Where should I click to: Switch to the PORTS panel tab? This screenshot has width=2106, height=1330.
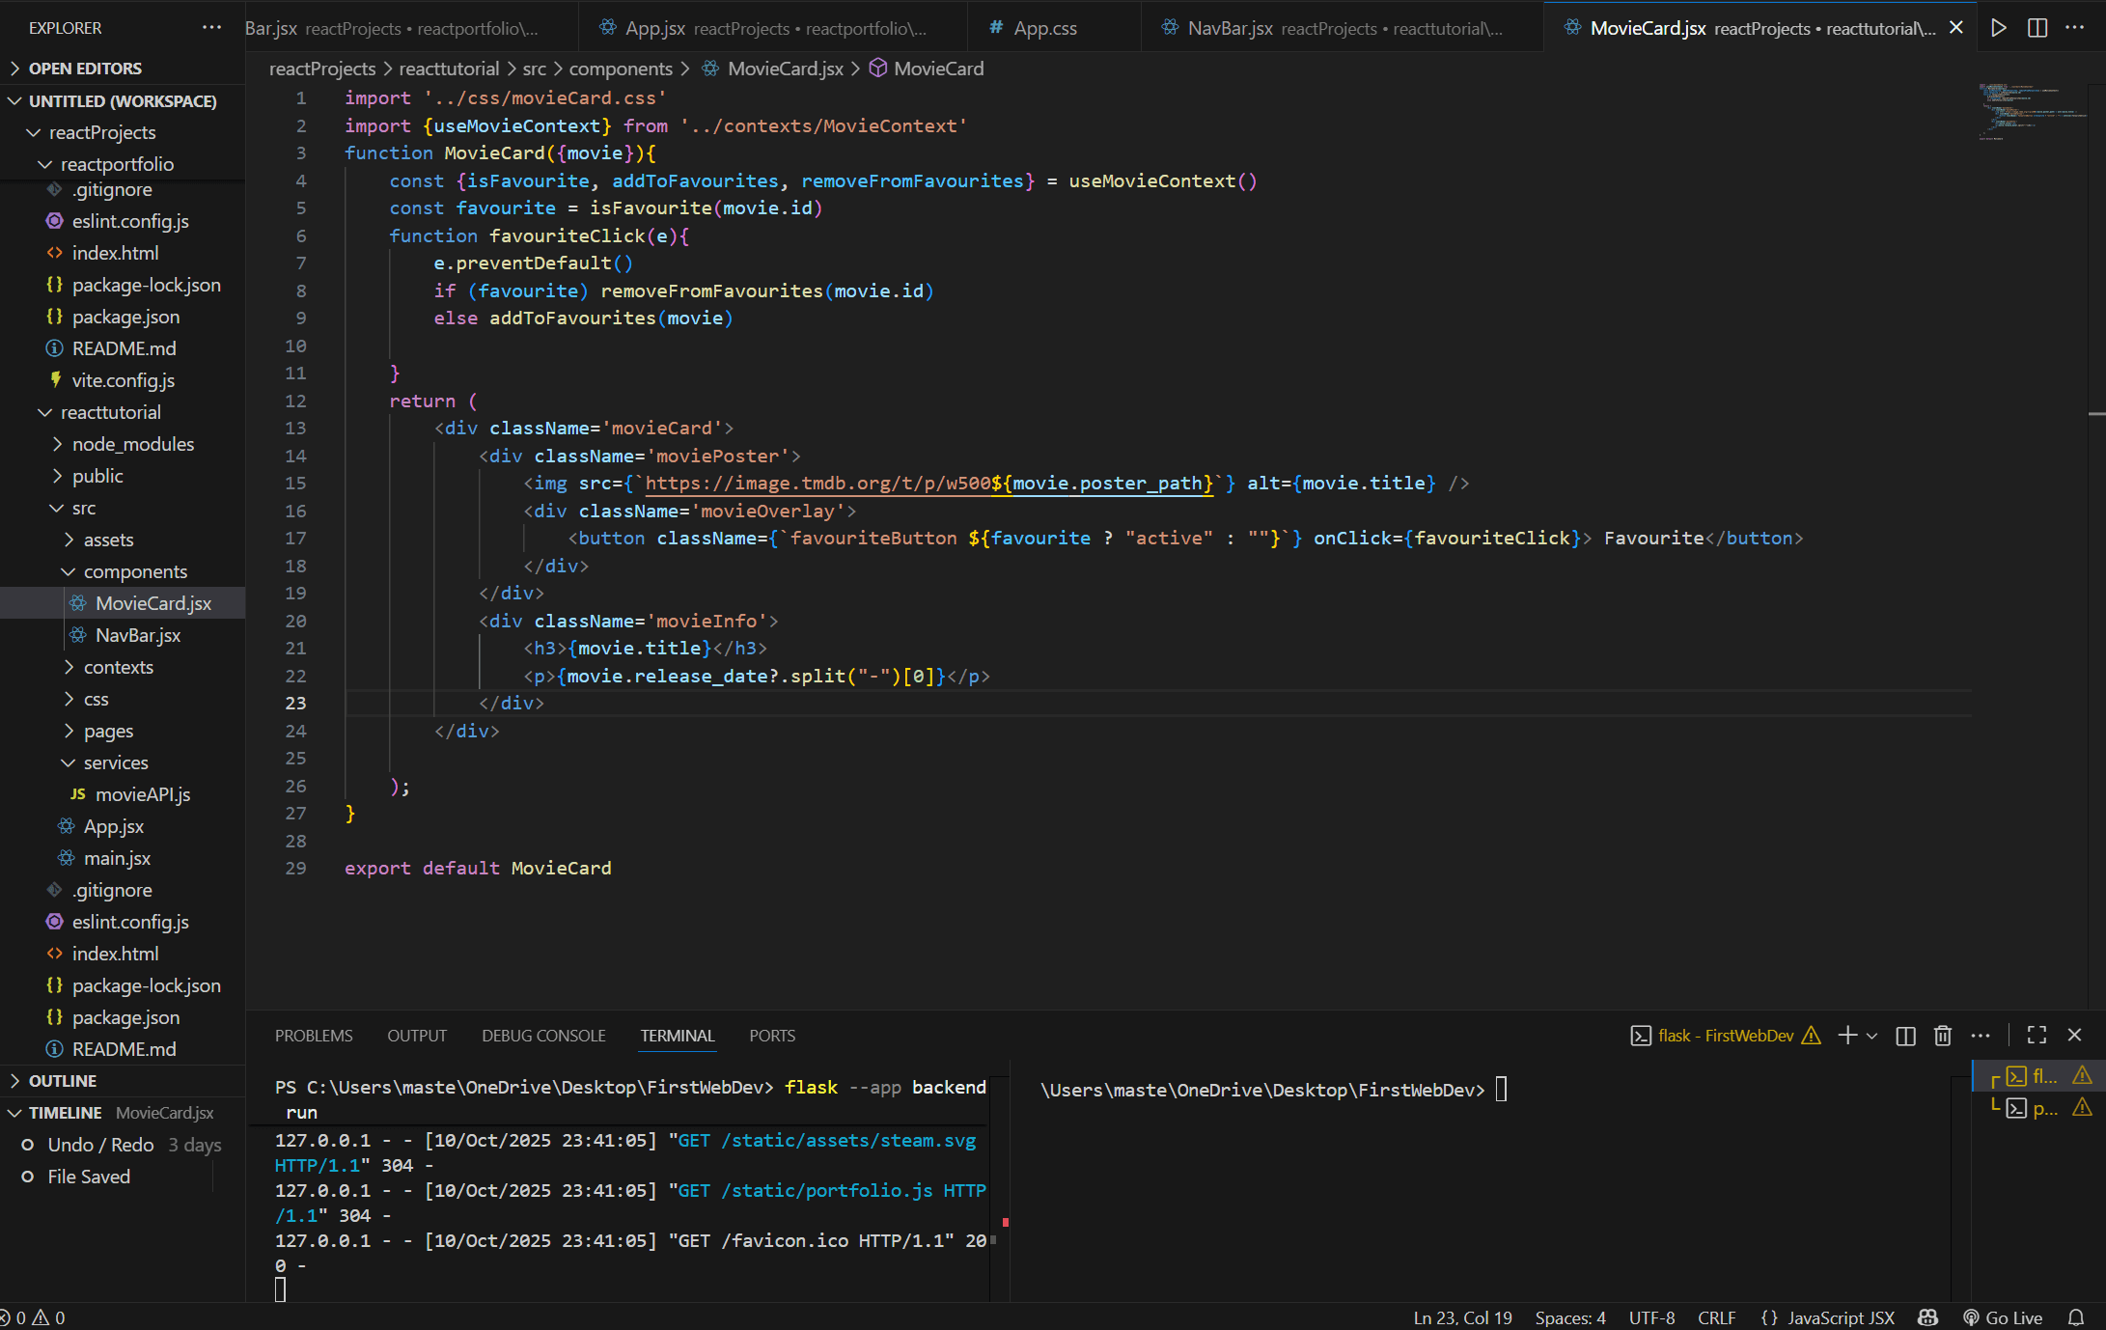[772, 1036]
